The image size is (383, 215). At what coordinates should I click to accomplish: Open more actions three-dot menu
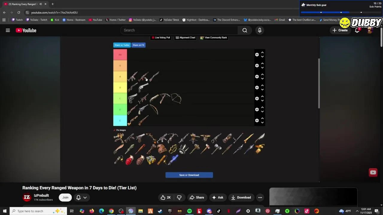click(260, 197)
